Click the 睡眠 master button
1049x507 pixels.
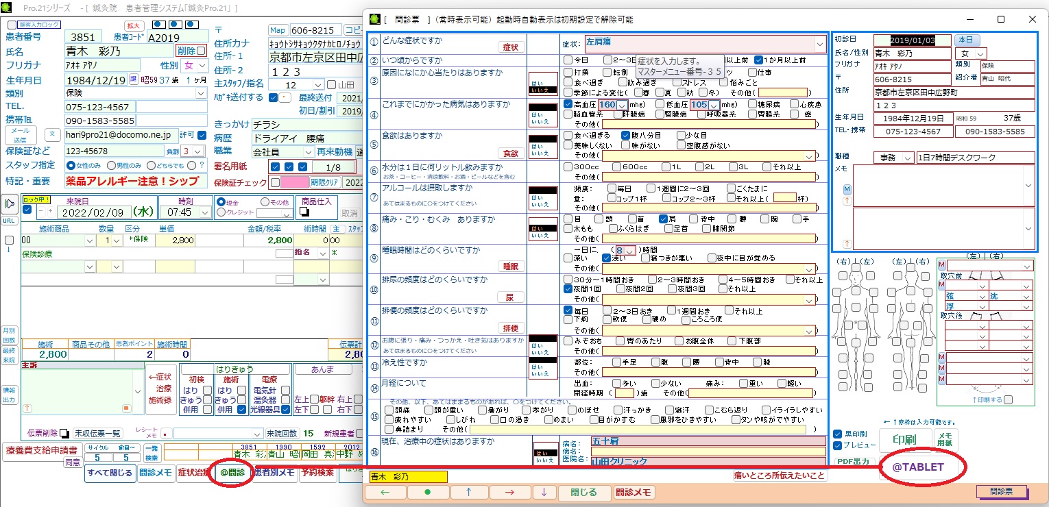(x=511, y=267)
